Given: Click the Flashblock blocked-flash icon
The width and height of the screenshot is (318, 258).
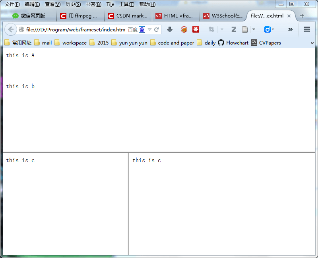Looking at the screenshot, I should tap(184, 29).
